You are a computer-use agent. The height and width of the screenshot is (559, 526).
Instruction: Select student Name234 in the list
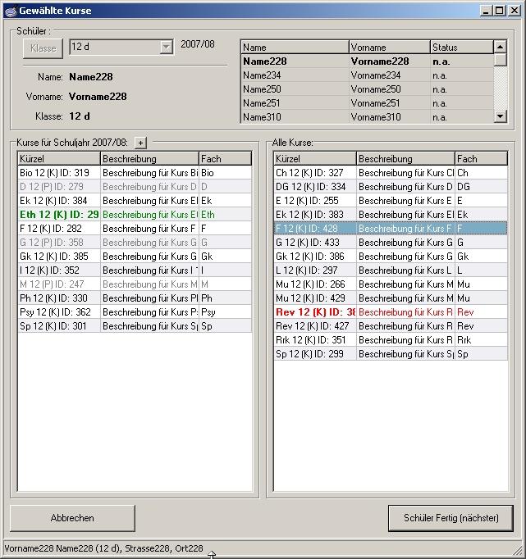(x=294, y=75)
